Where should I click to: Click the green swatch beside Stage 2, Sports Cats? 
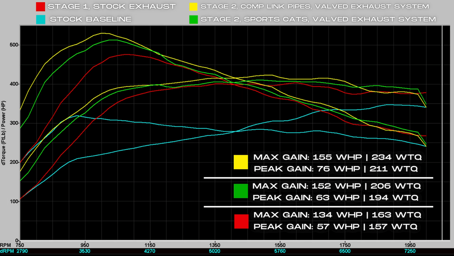tap(193, 19)
